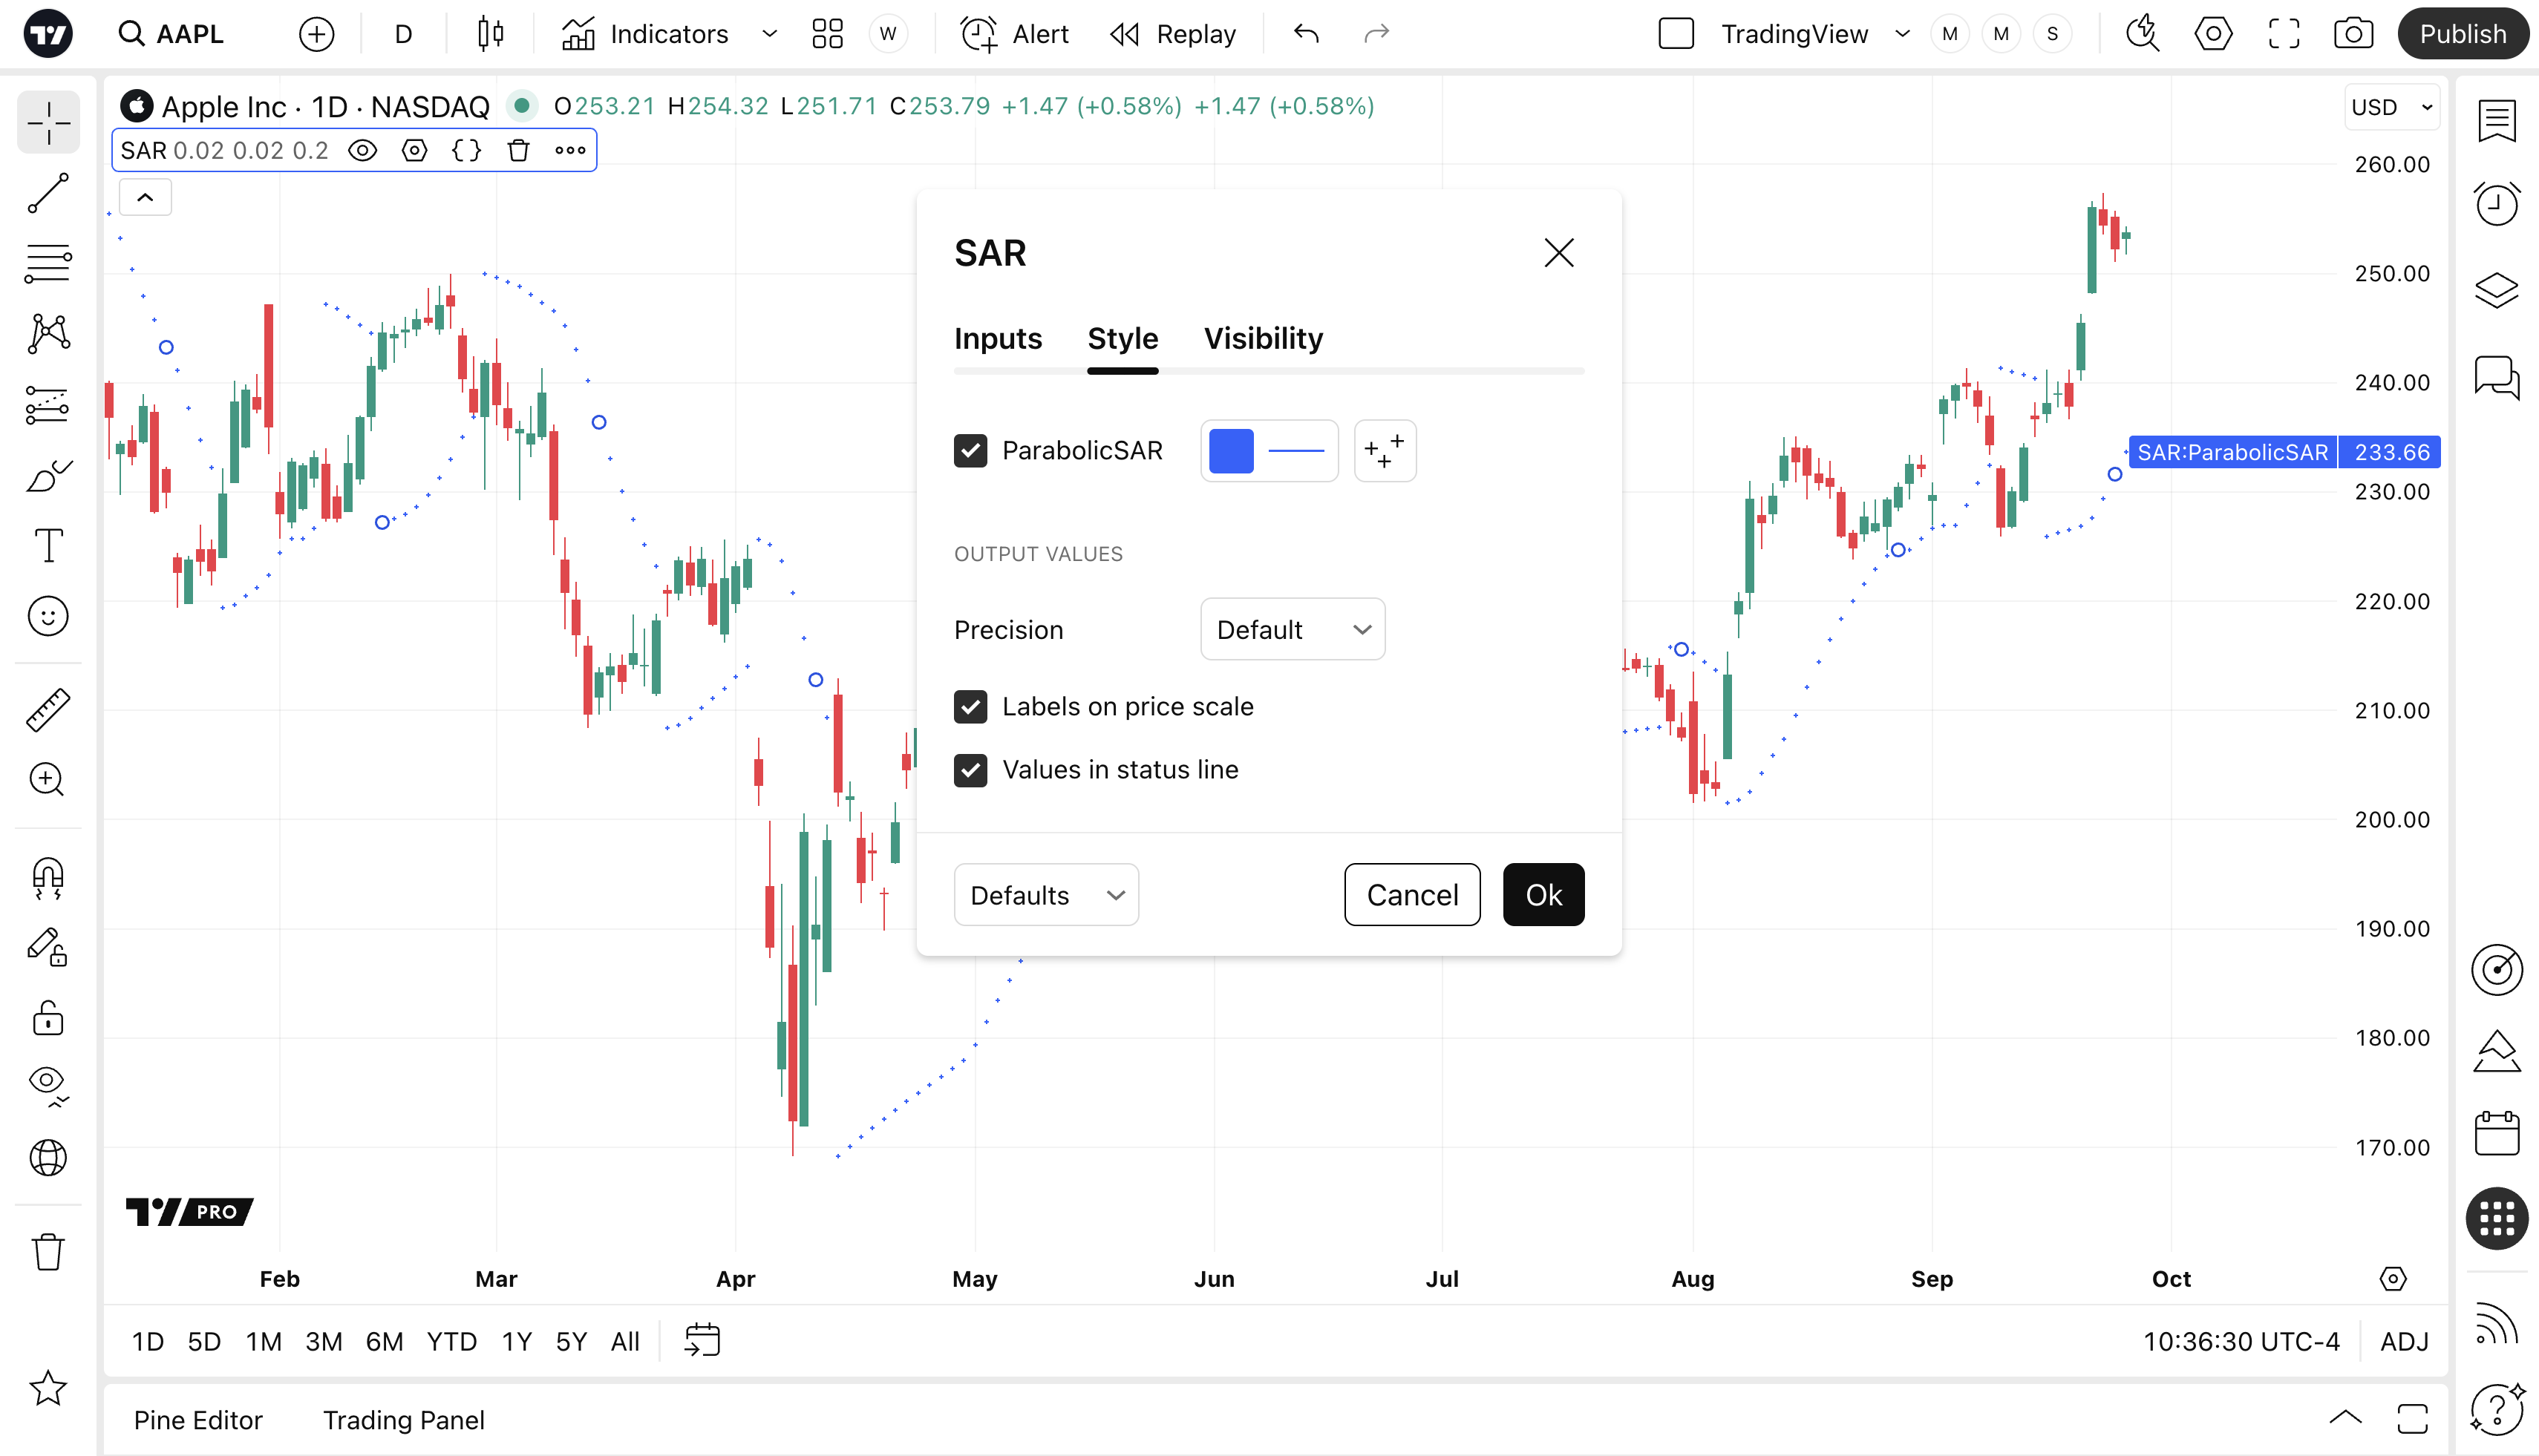This screenshot has width=2539, height=1456.
Task: Uncheck the ParabolicSAR plot checkbox
Action: tap(970, 451)
